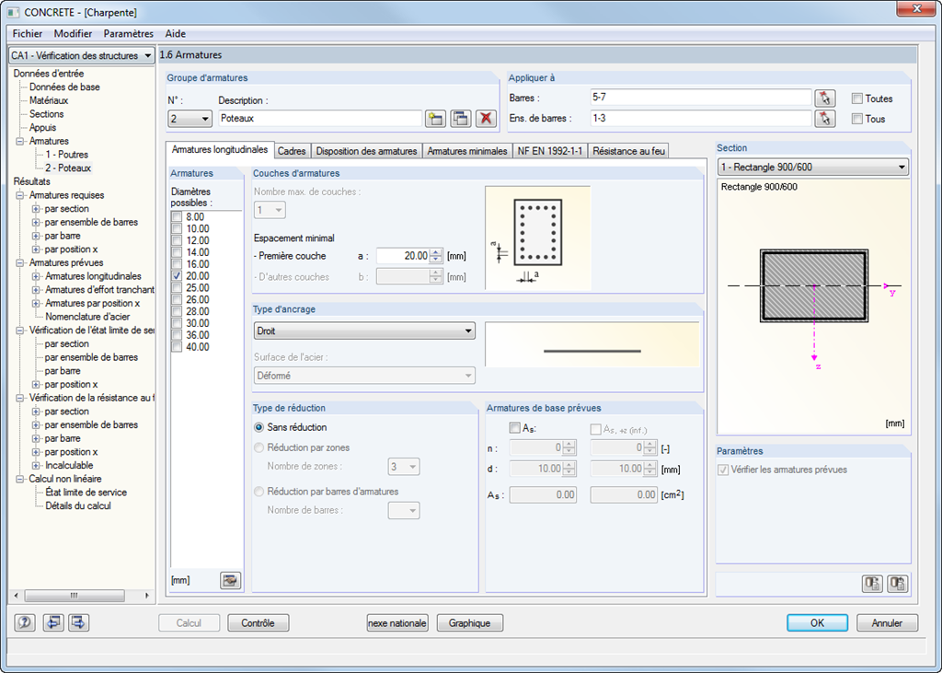Open the Armatures minimales tab

point(467,151)
